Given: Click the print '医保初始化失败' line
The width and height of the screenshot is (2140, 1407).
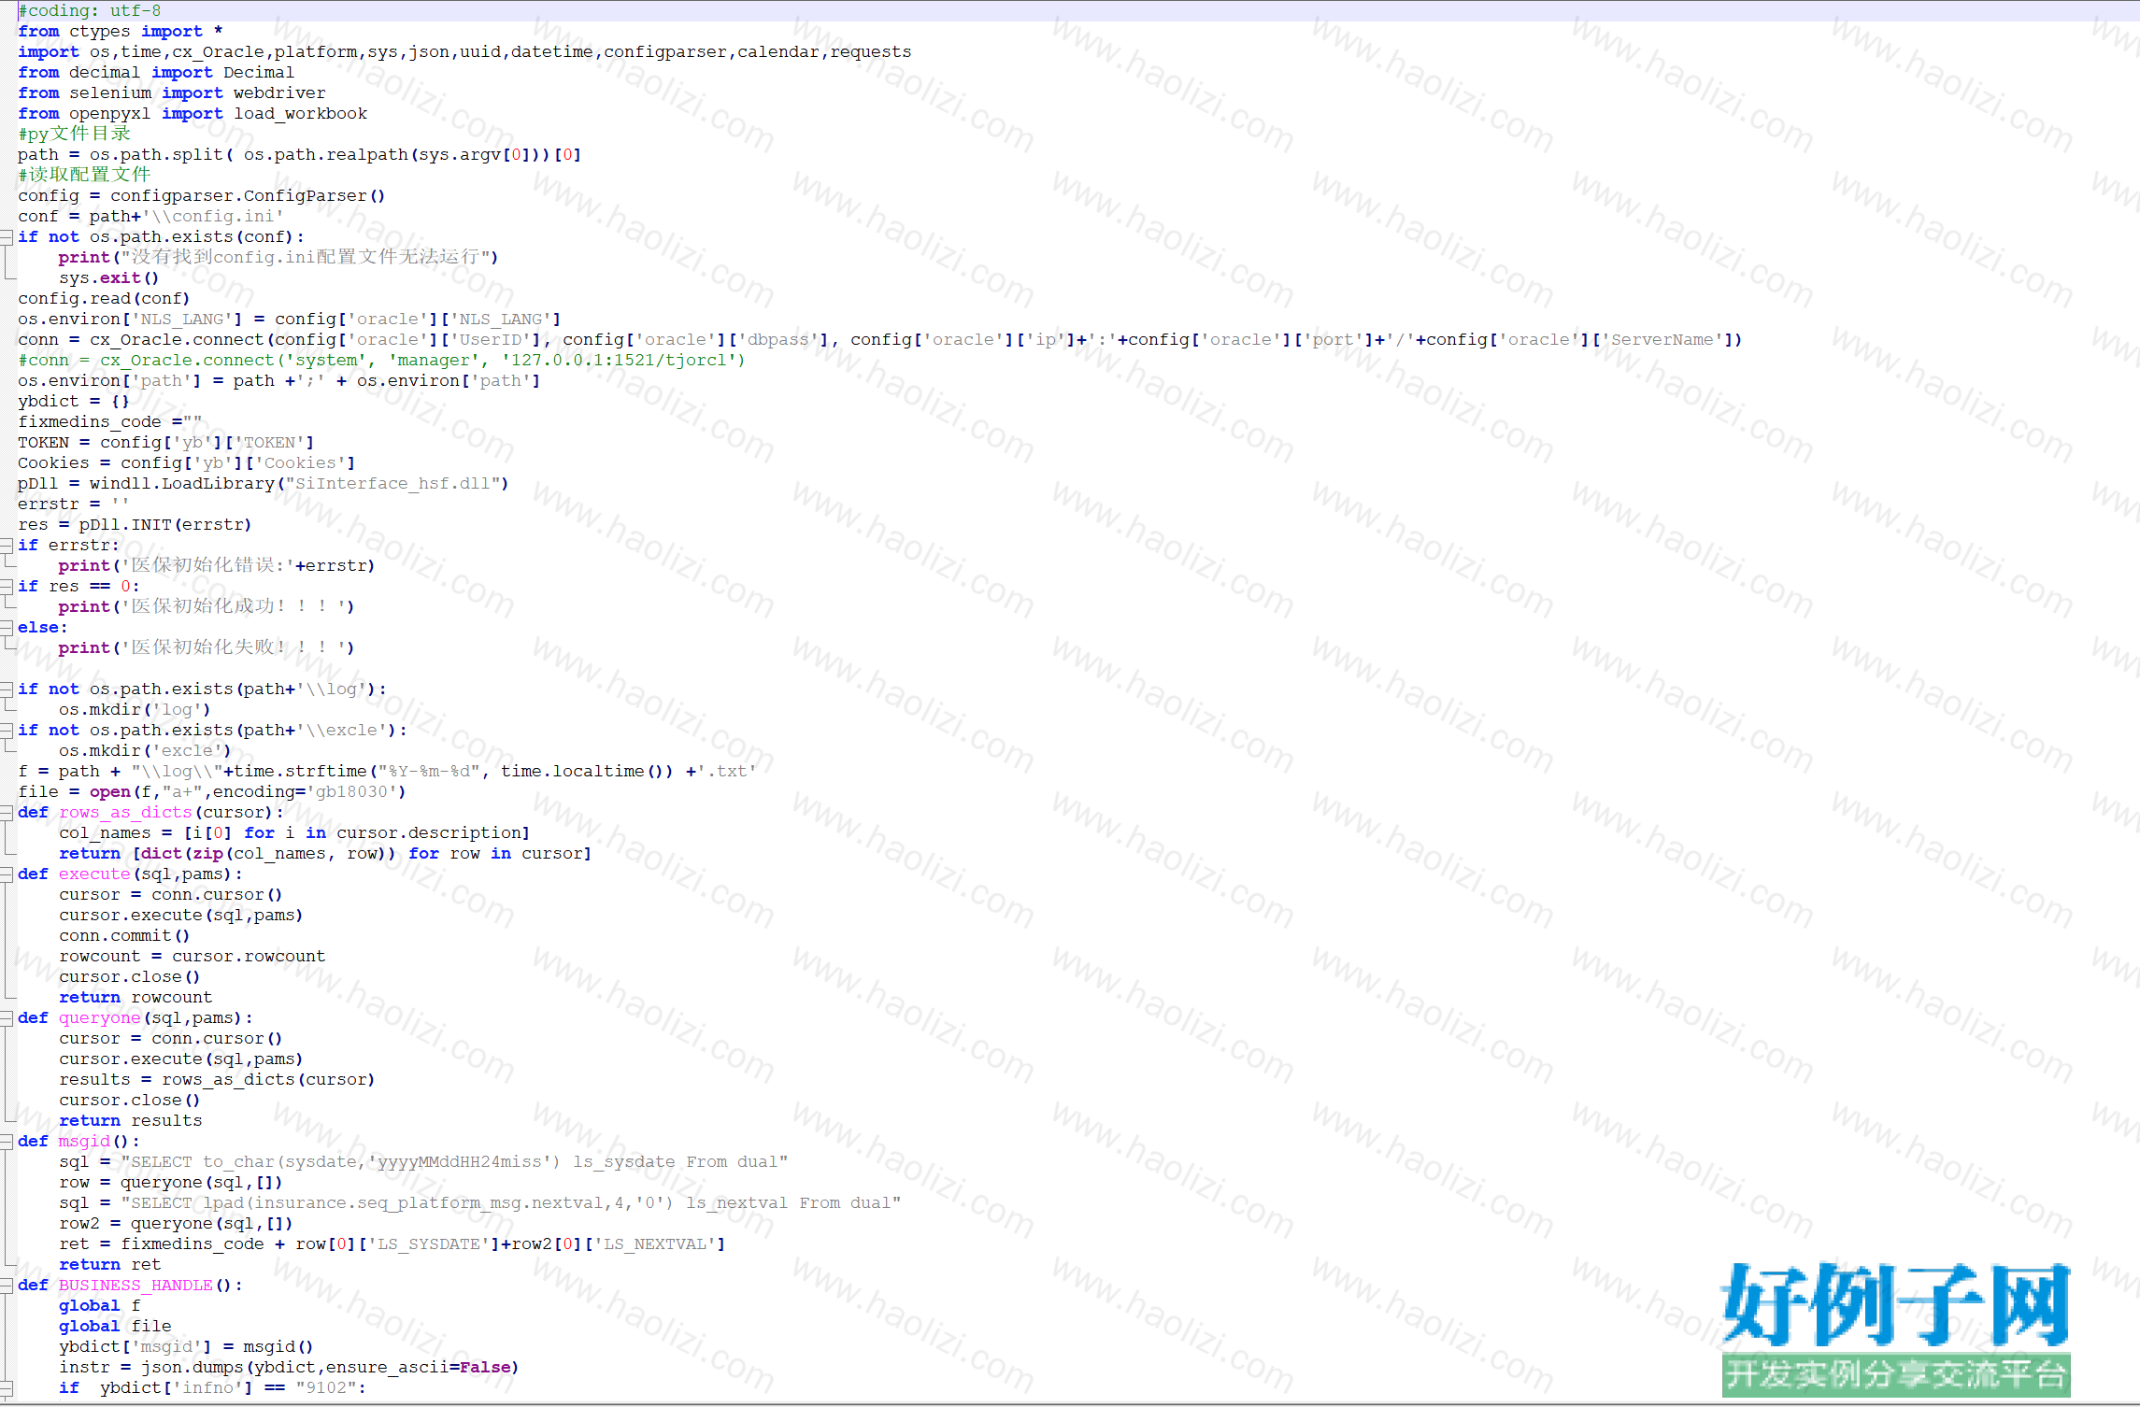Looking at the screenshot, I should (x=207, y=647).
